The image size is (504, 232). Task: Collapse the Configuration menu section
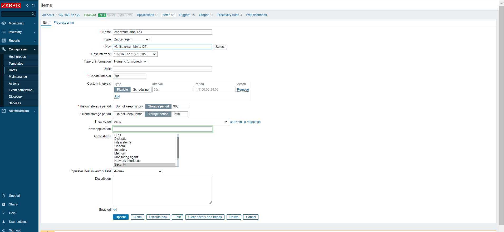pyautogui.click(x=19, y=49)
